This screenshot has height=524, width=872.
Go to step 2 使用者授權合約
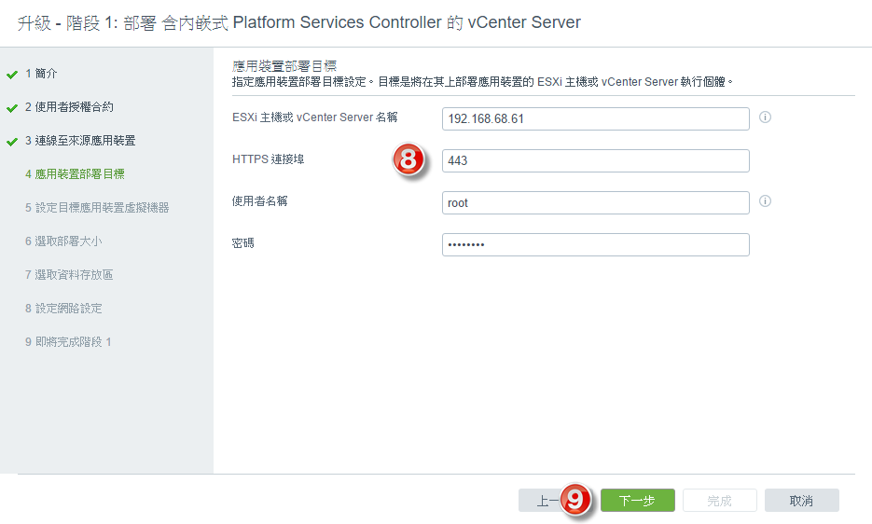tap(69, 107)
